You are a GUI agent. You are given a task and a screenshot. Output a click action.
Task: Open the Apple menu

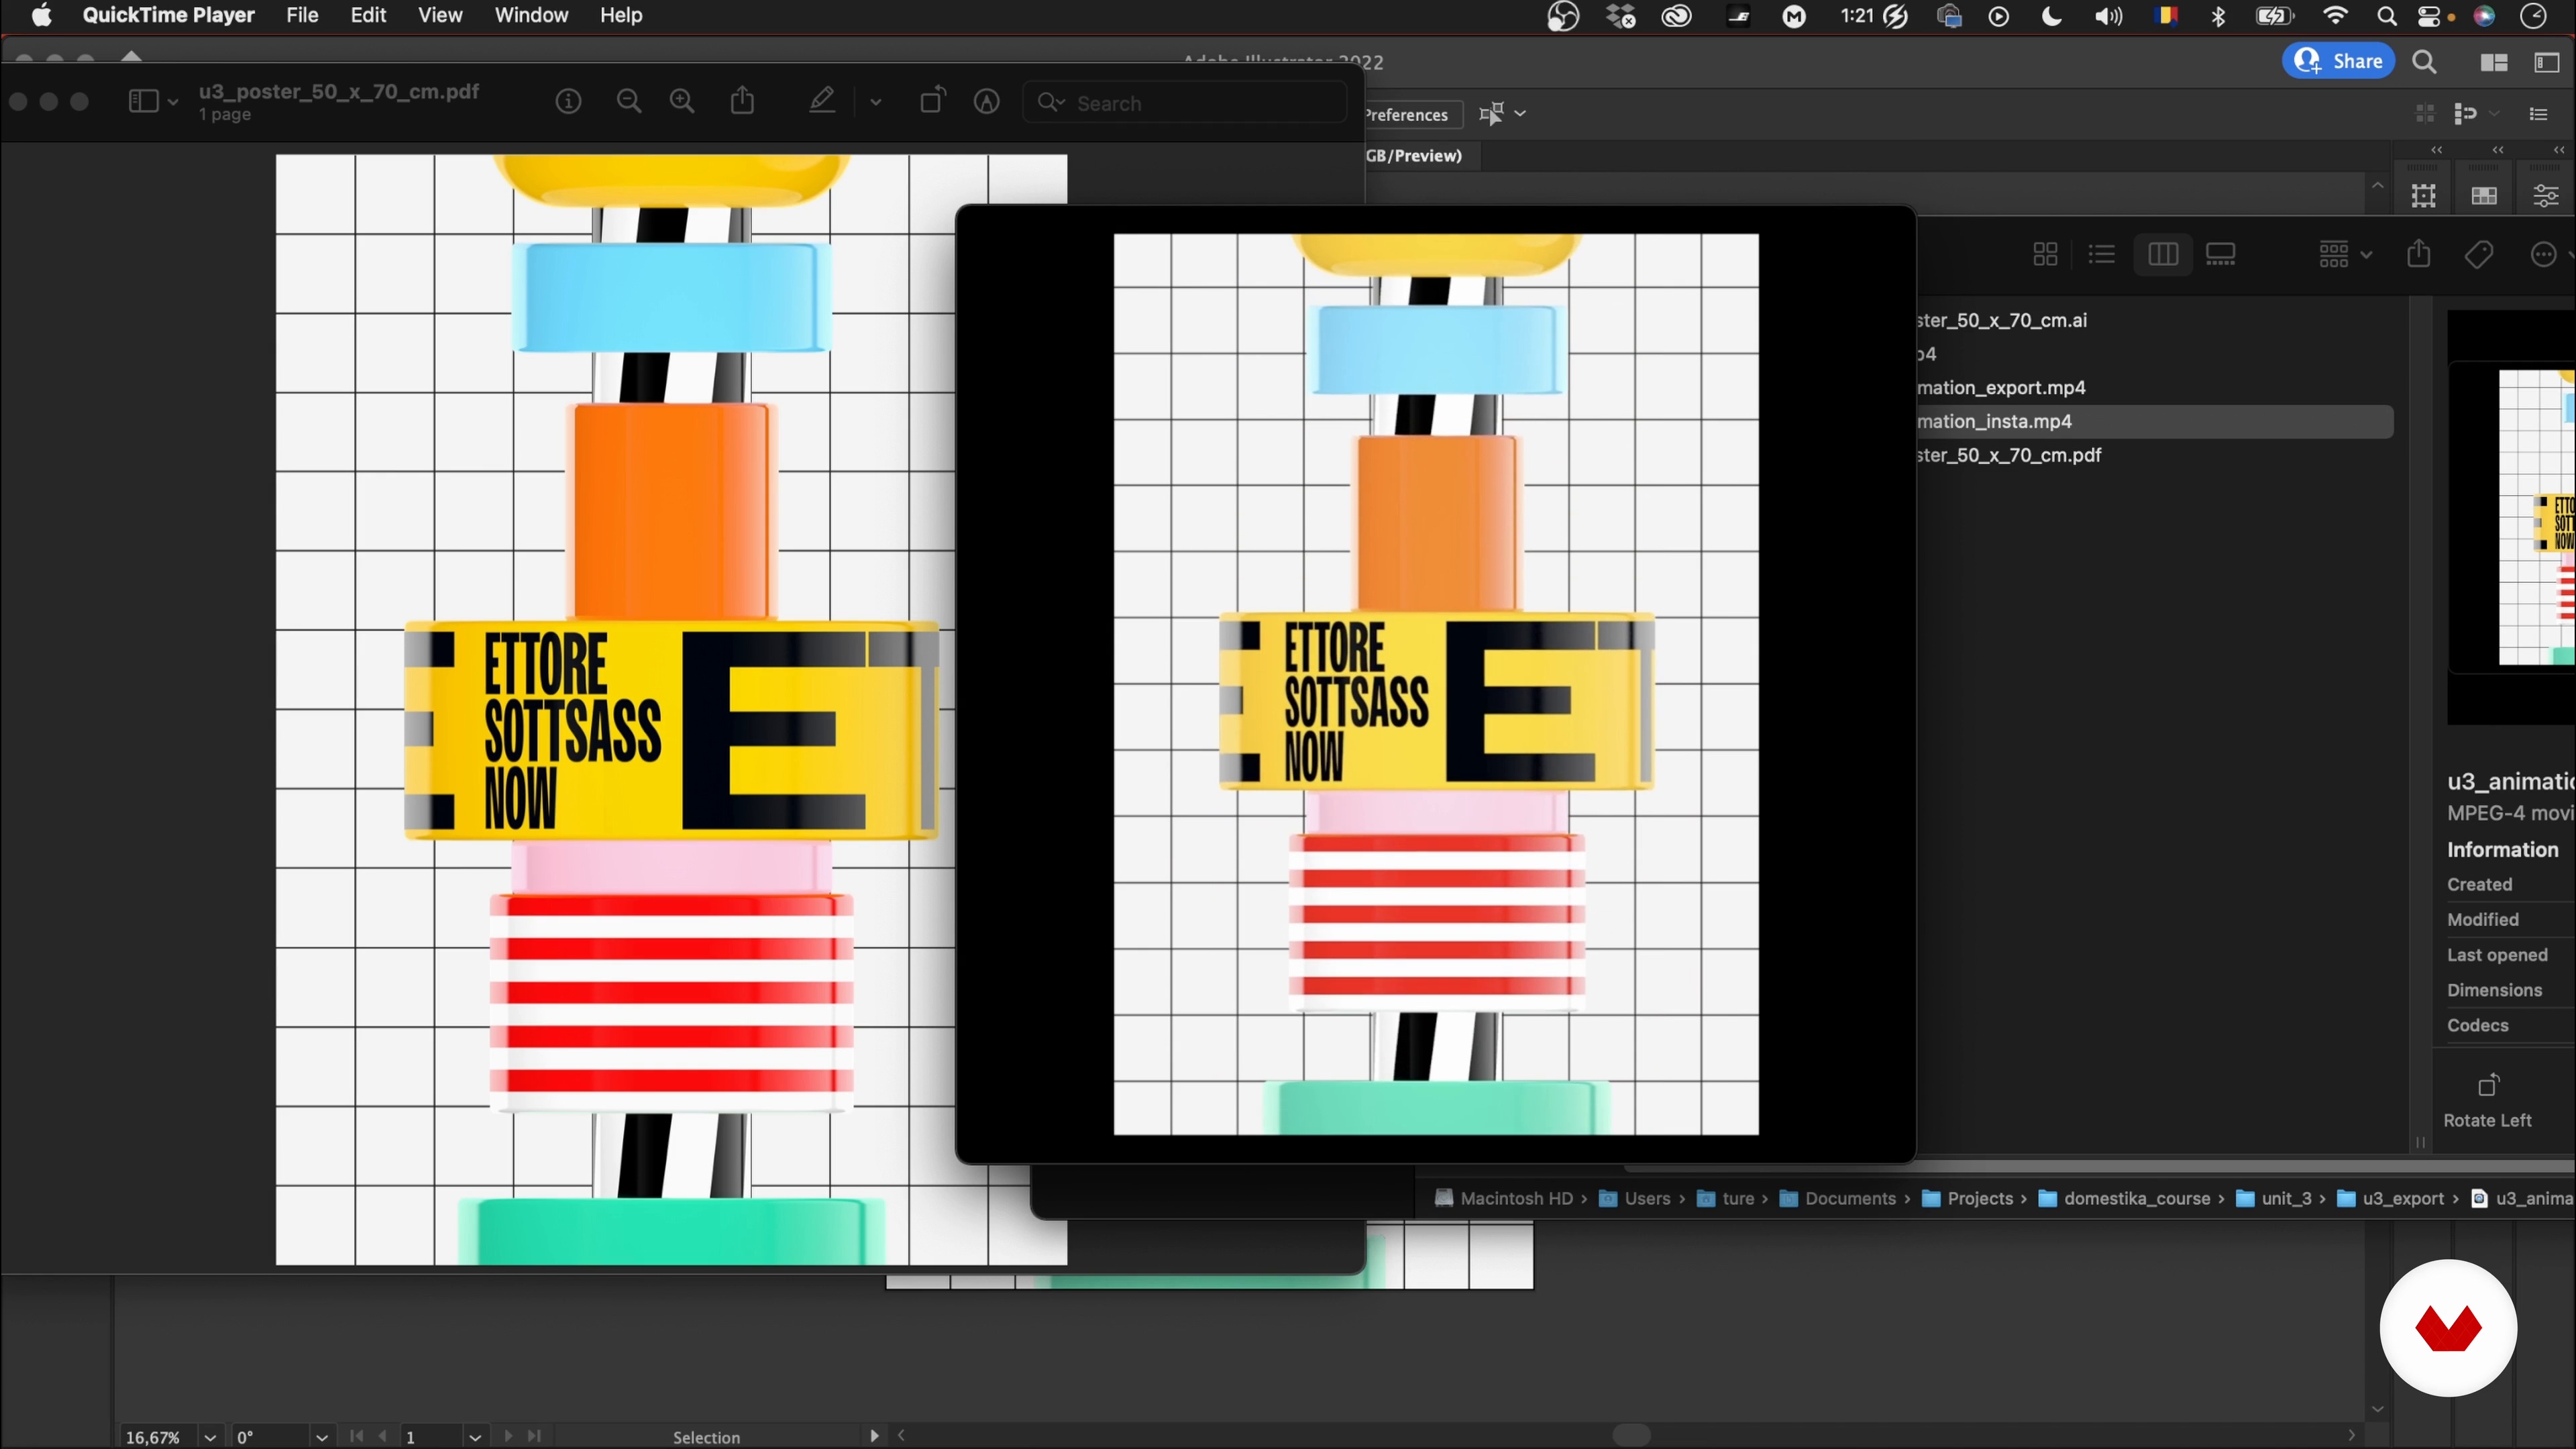41,15
